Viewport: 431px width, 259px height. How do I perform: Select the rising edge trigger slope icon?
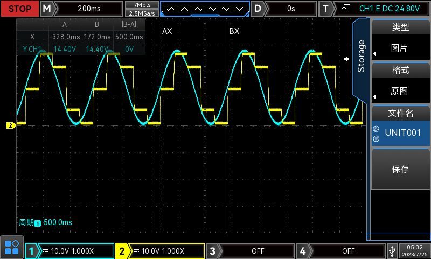click(x=344, y=9)
